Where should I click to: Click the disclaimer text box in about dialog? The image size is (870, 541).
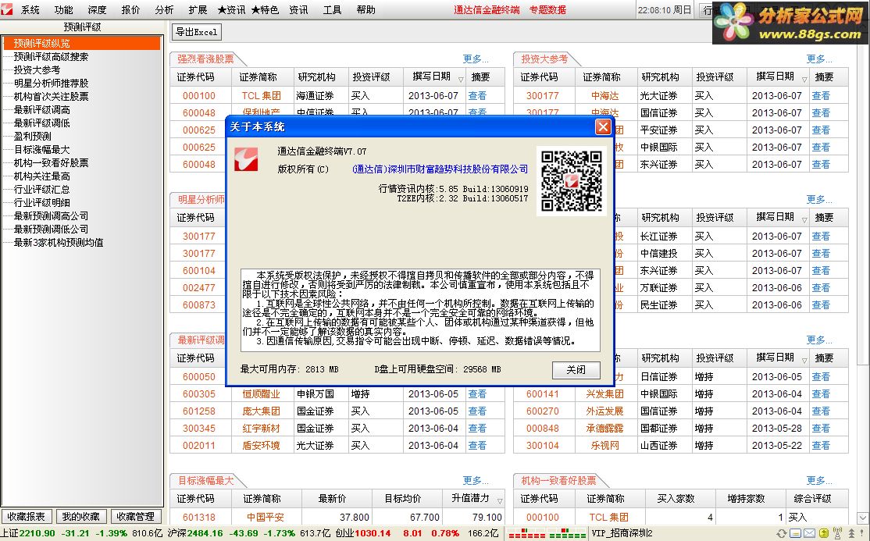420,310
